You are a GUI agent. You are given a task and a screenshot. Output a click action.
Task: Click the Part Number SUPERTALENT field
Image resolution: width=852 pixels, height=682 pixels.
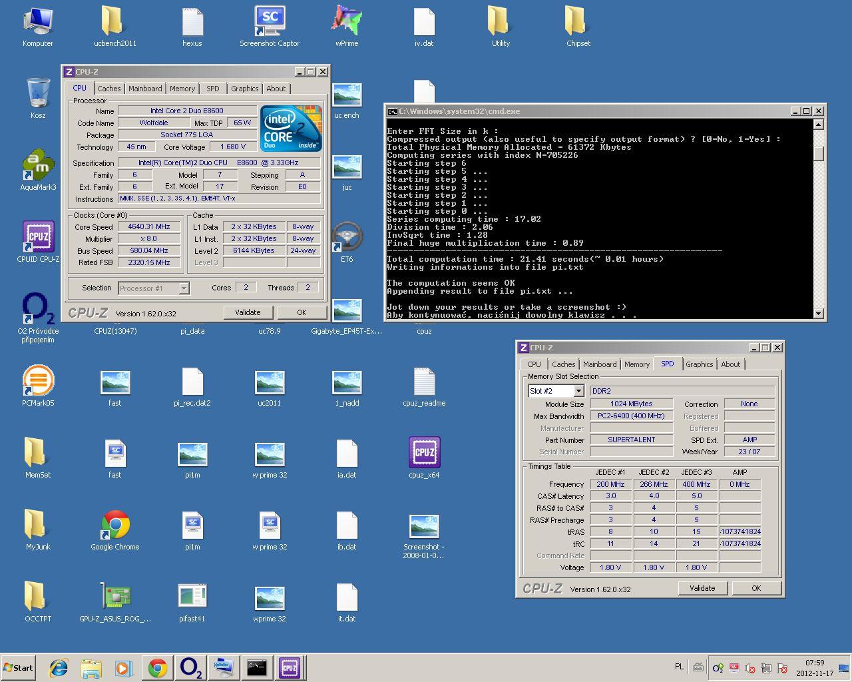tap(631, 440)
